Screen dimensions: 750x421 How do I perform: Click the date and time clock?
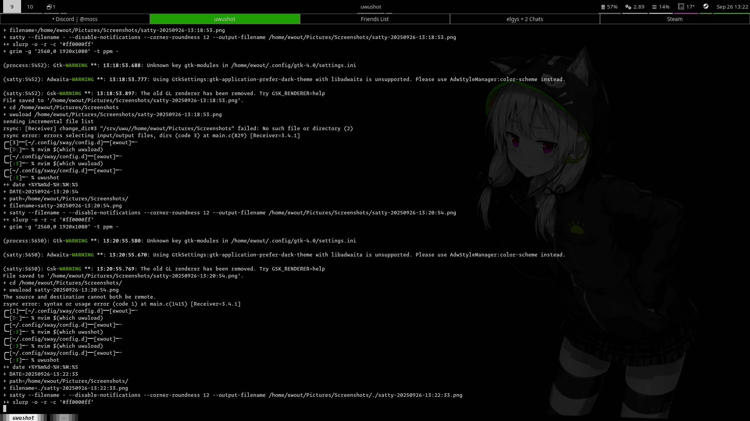732,7
